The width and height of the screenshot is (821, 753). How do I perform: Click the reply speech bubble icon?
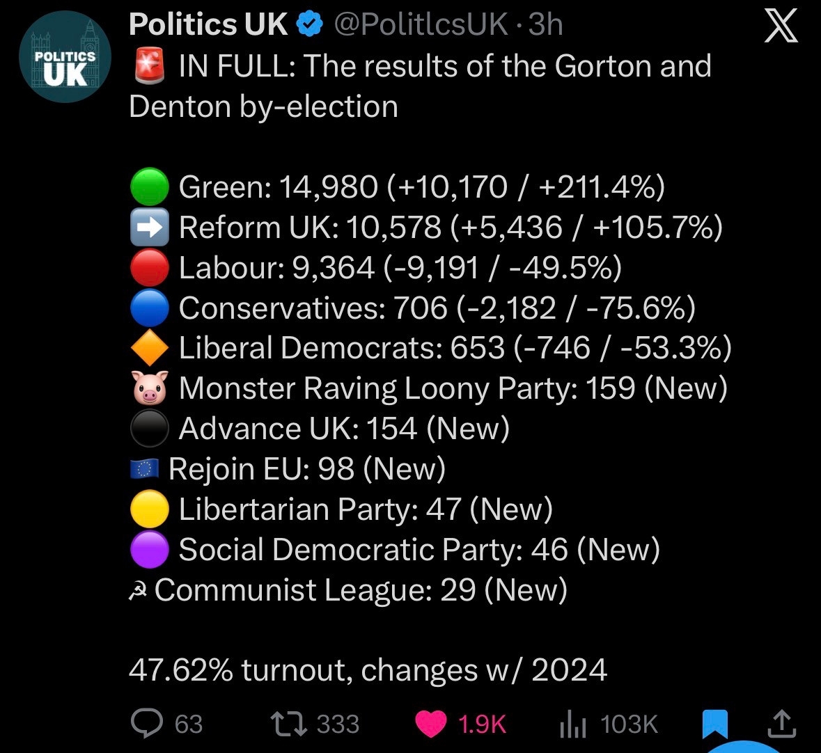point(147,724)
